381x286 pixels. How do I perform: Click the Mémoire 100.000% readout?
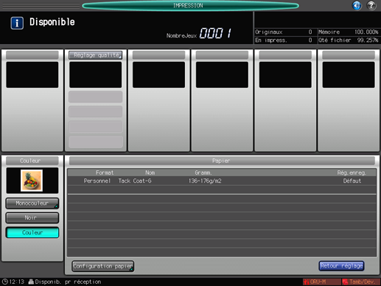click(349, 32)
